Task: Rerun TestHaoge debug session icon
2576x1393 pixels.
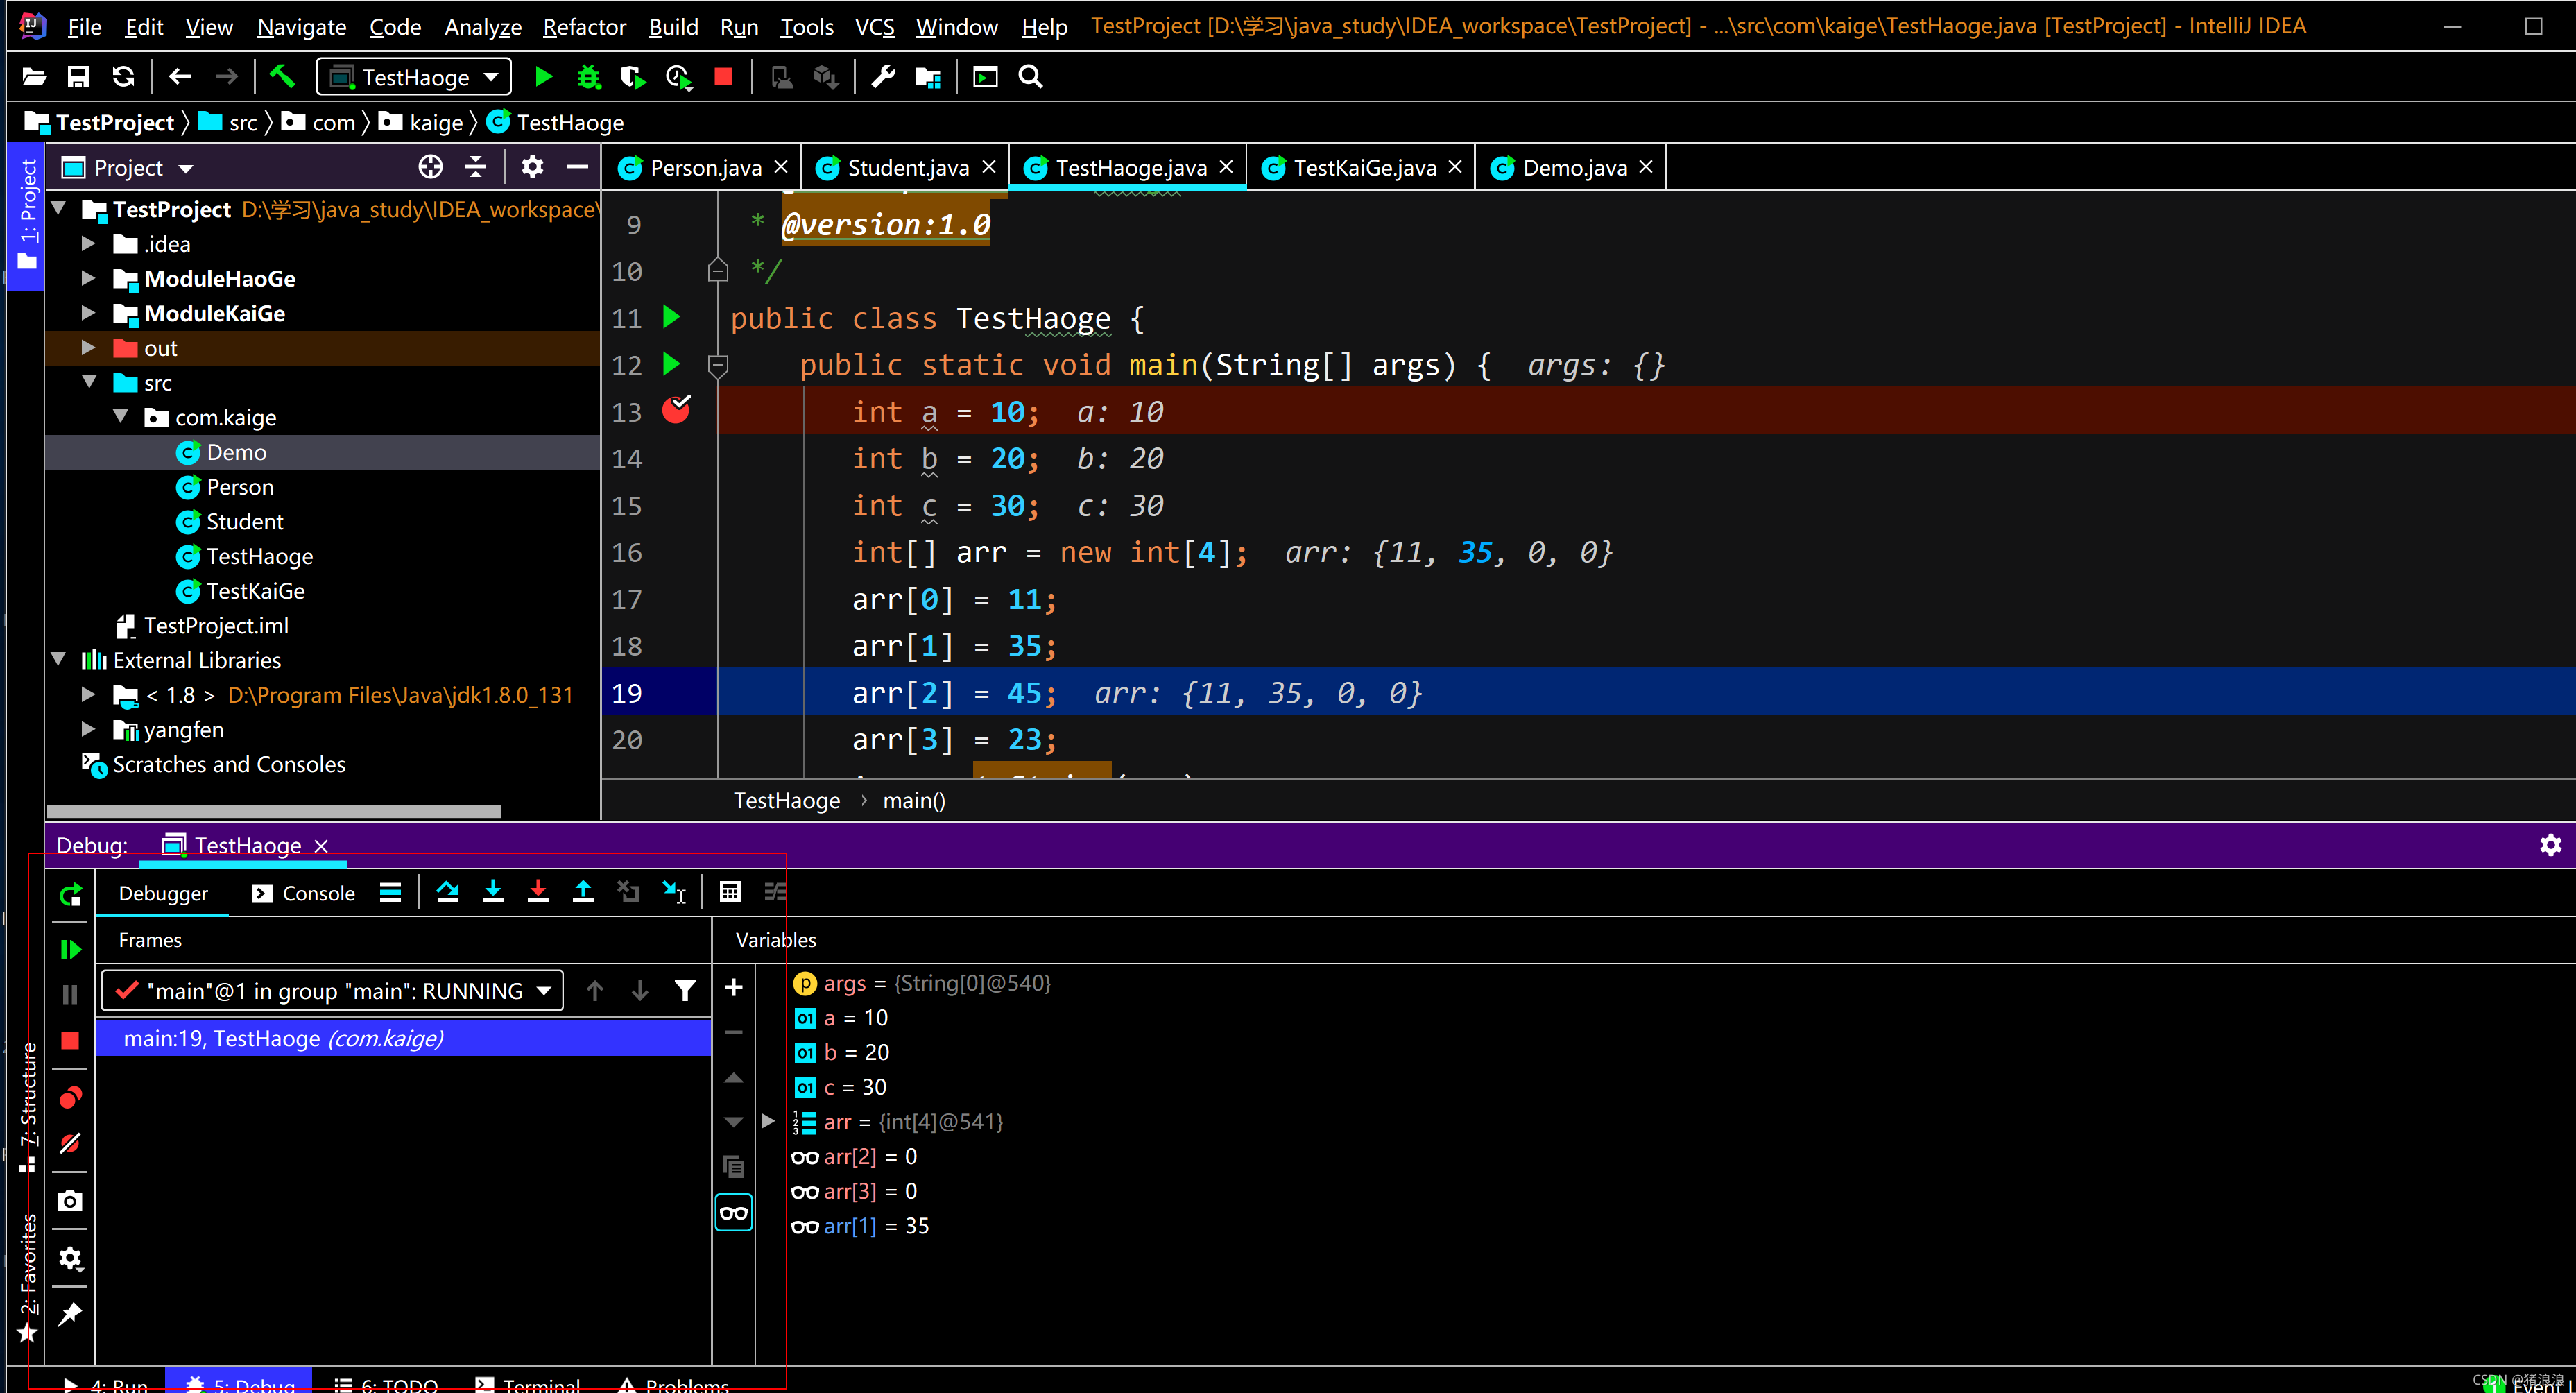Action: click(x=70, y=895)
